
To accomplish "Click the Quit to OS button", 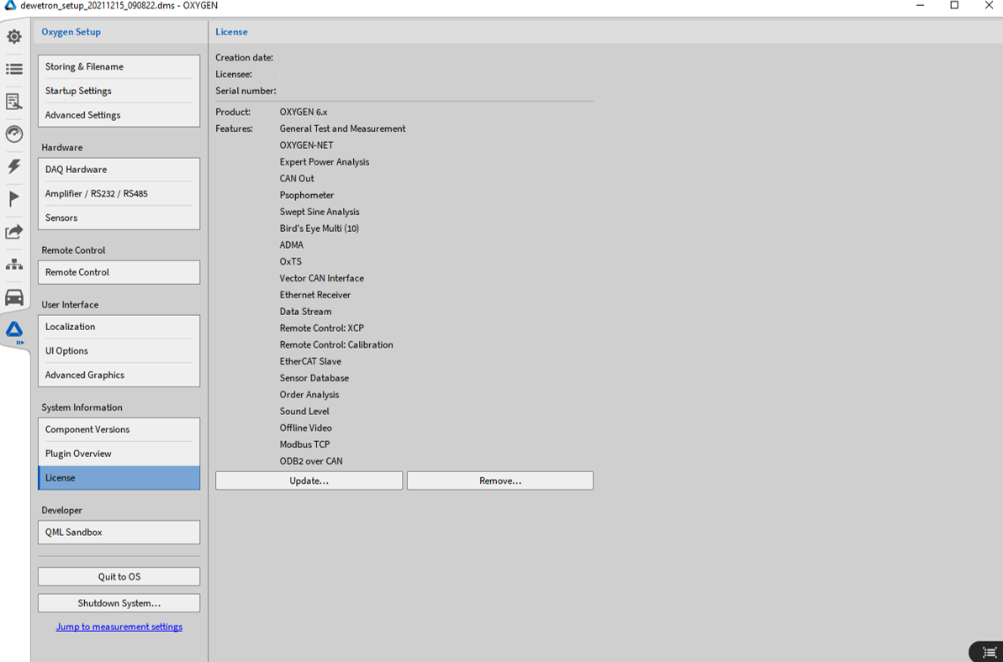I will click(x=119, y=576).
